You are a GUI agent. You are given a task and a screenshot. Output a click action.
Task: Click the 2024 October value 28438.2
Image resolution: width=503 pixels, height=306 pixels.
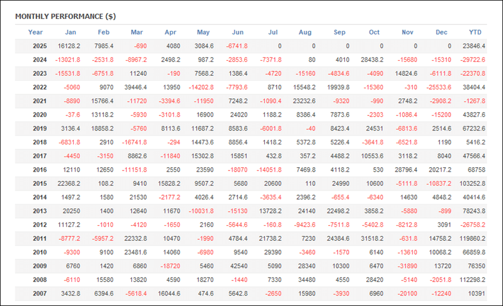click(x=372, y=60)
